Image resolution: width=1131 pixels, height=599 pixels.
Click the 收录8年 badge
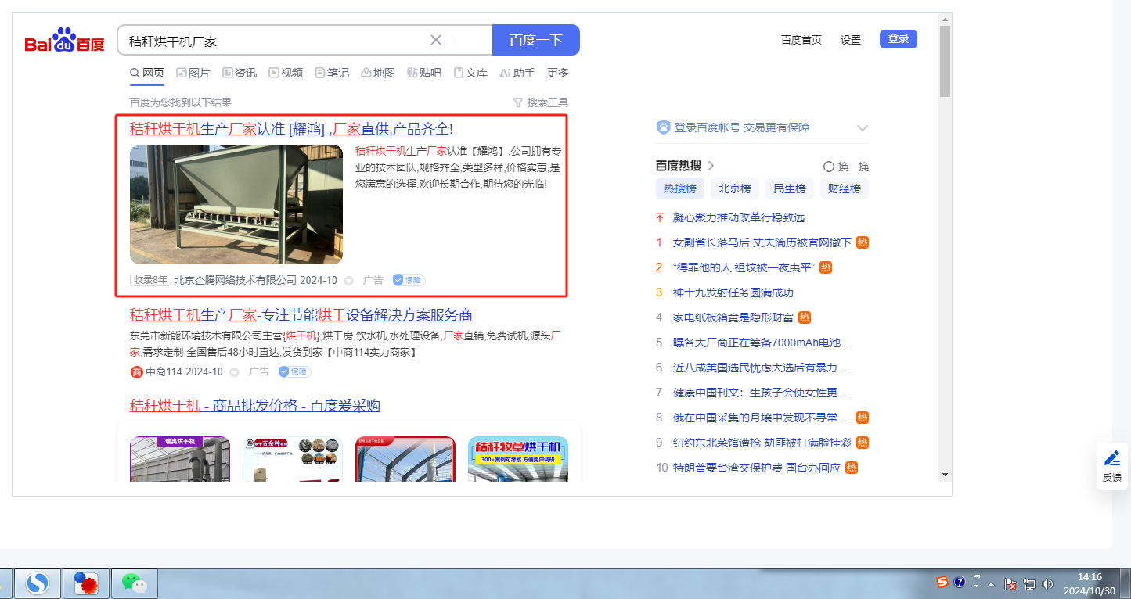(x=150, y=280)
